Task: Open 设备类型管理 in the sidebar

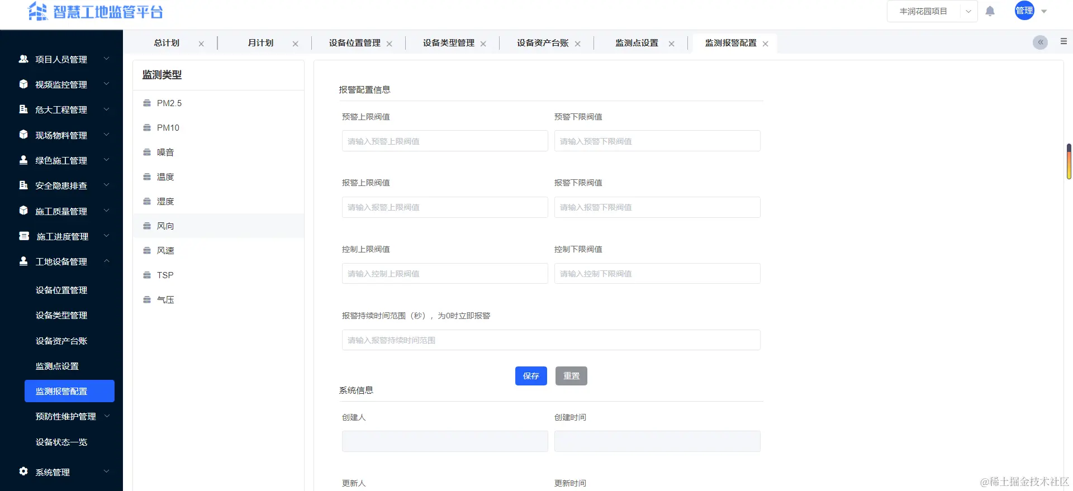Action: coord(69,315)
